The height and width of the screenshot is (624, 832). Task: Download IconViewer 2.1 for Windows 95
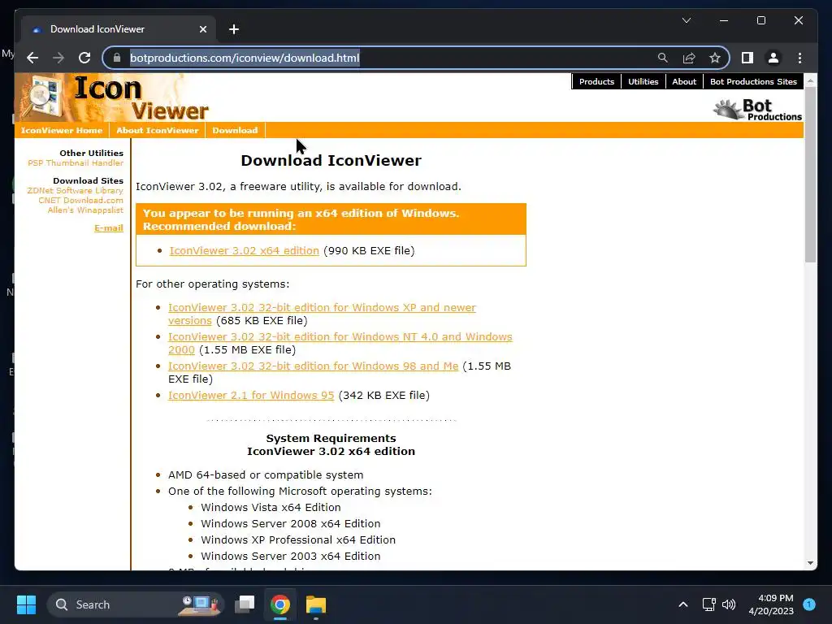pos(251,396)
